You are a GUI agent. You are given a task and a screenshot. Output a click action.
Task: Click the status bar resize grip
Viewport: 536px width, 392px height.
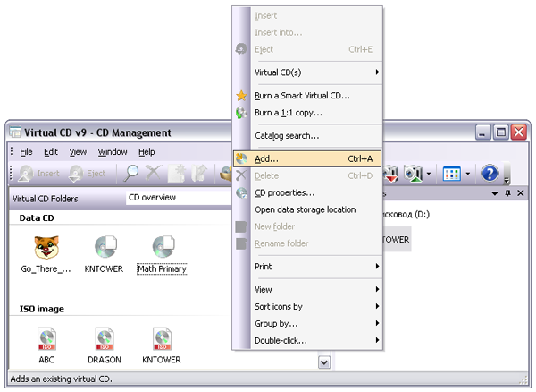(523, 379)
